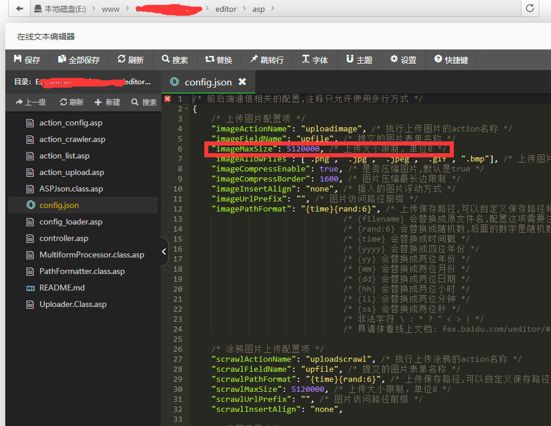This screenshot has height=426, width=551.
Task: Open PathFormatter.class.asp in file list
Action: click(83, 271)
